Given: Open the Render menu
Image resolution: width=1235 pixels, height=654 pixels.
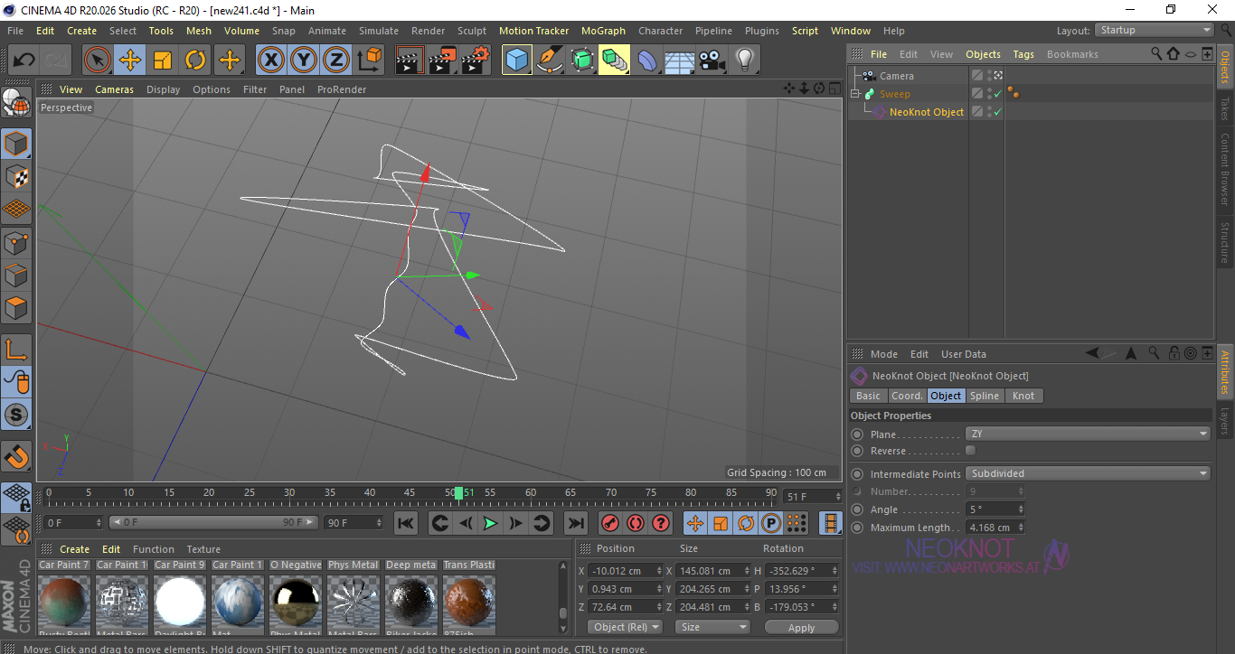Looking at the screenshot, I should click(428, 31).
